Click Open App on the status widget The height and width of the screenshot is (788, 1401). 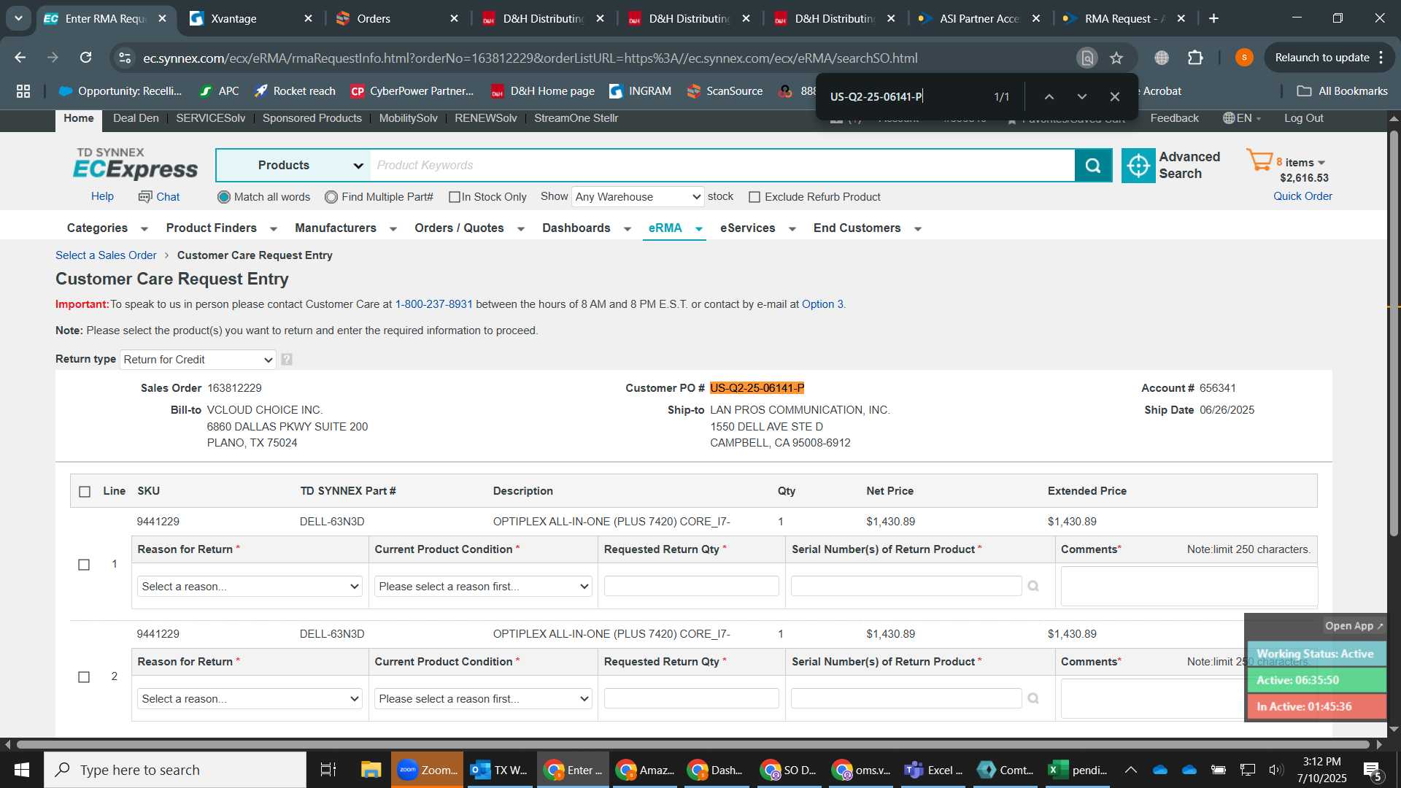pos(1354,626)
